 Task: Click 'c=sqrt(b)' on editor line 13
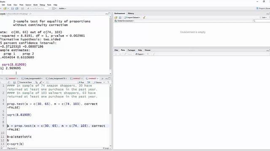click(x=16, y=144)
